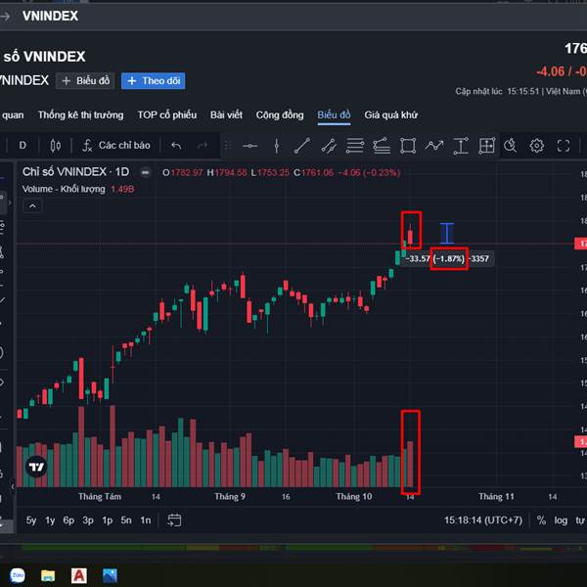Set chart range to 5y
The height and width of the screenshot is (587, 587).
(x=31, y=520)
